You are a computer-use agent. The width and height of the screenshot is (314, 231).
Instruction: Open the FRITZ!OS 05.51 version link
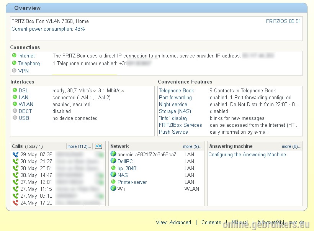point(283,21)
